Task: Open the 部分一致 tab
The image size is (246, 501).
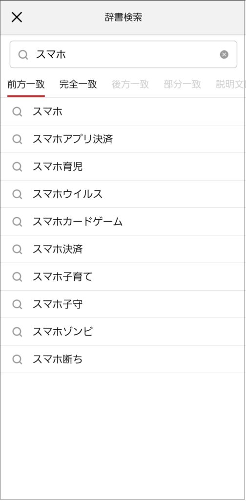Action: point(183,84)
